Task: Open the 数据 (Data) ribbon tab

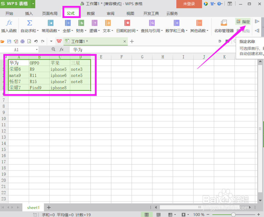Action: point(91,13)
